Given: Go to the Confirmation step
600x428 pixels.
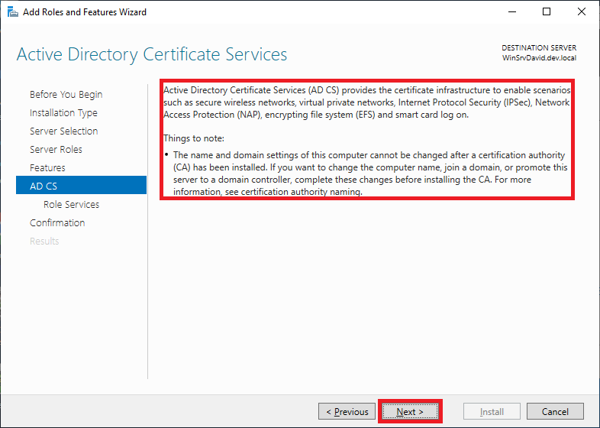Looking at the screenshot, I should [x=57, y=223].
